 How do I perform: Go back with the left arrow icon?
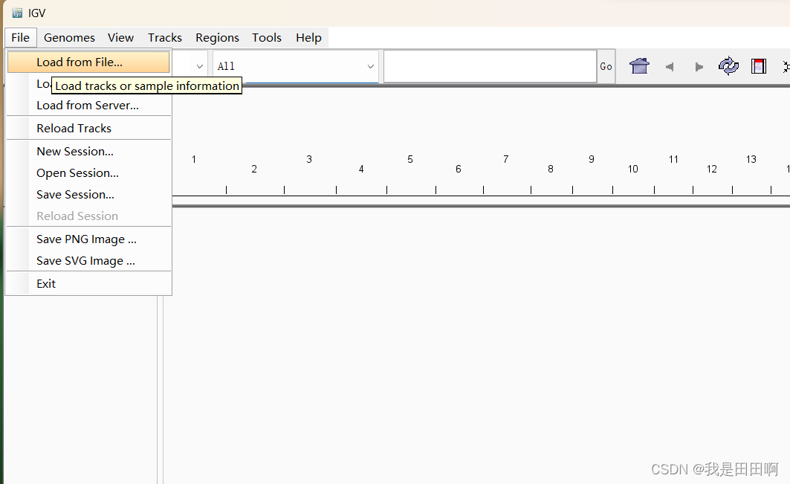point(669,67)
